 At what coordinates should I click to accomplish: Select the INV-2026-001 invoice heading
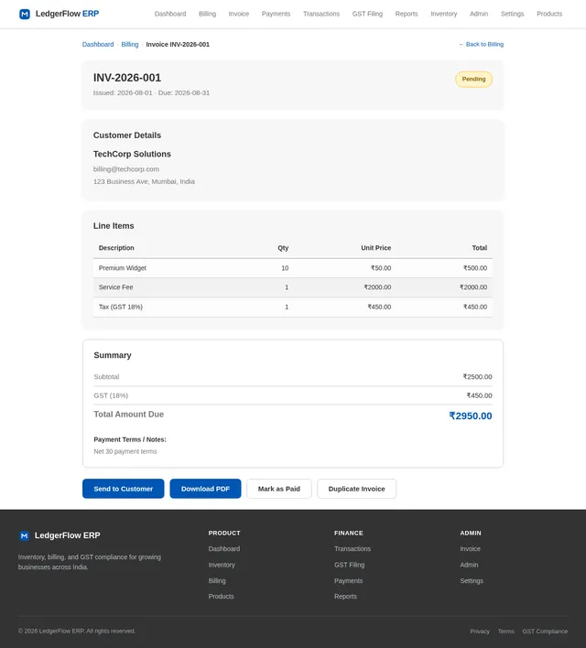tap(127, 78)
